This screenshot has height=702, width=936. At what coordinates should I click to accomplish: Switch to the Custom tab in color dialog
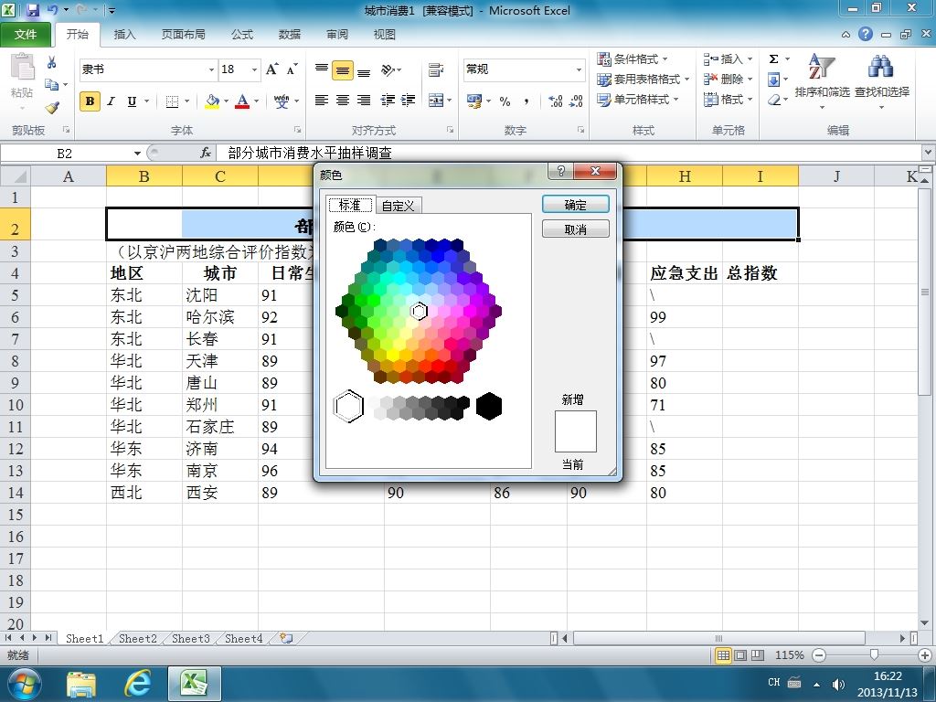pos(399,206)
